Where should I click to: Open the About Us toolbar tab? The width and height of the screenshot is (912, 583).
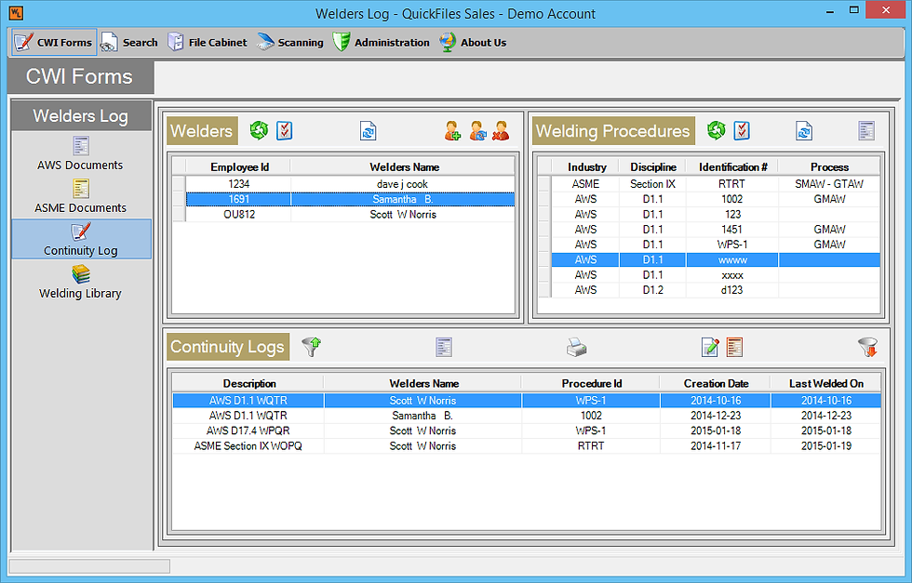473,43
